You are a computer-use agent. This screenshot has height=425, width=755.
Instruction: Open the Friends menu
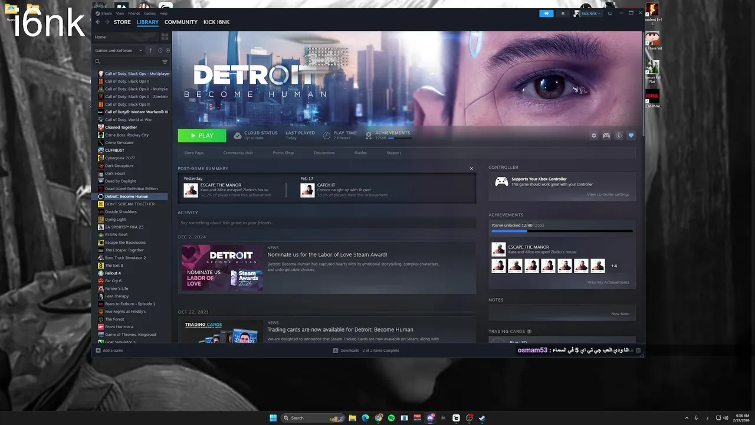[134, 13]
